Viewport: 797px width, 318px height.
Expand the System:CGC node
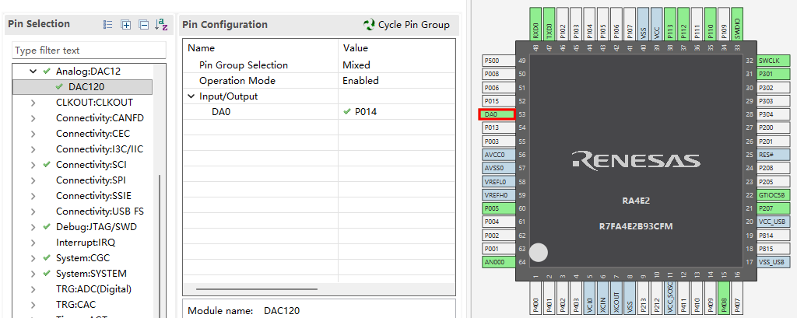[33, 258]
